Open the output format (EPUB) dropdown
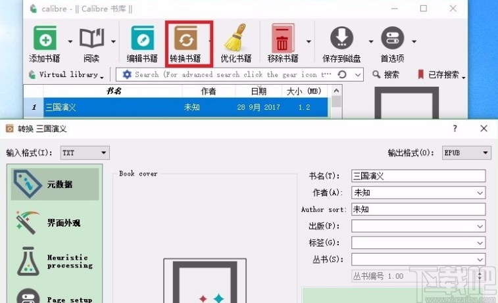The width and height of the screenshot is (498, 303). [466, 152]
